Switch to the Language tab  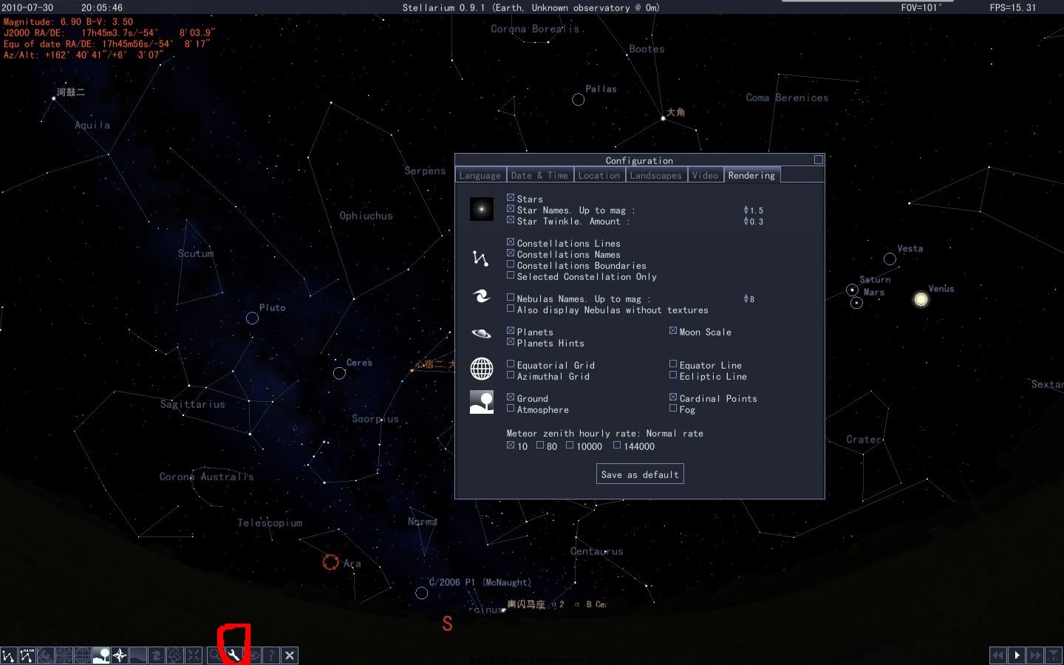480,175
